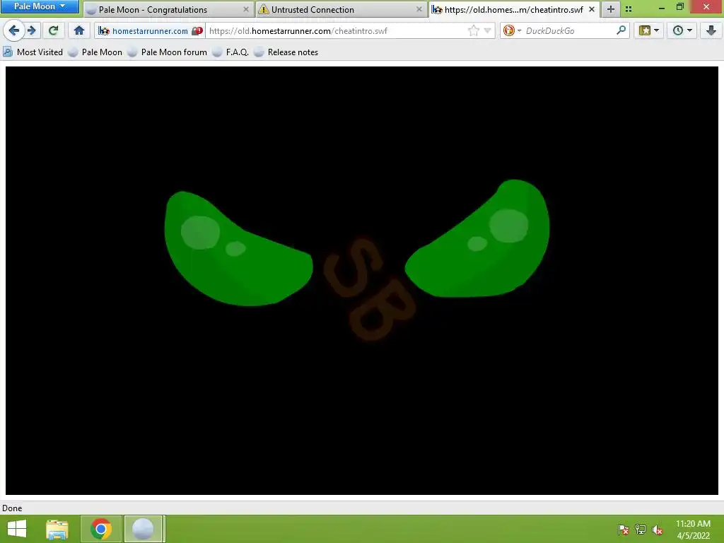The image size is (724, 543).
Task: Open the history clock menu button
Action: click(682, 31)
